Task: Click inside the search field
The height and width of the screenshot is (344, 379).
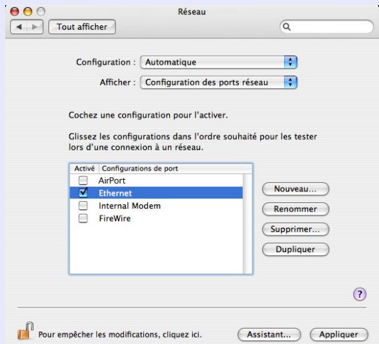Action: click(327, 27)
